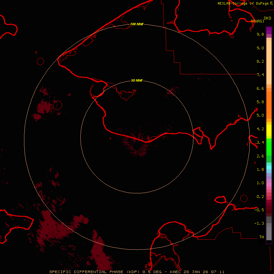Click the pink band near 1.0 value
Viewport: 274px width, 274px height.
pos(269,183)
